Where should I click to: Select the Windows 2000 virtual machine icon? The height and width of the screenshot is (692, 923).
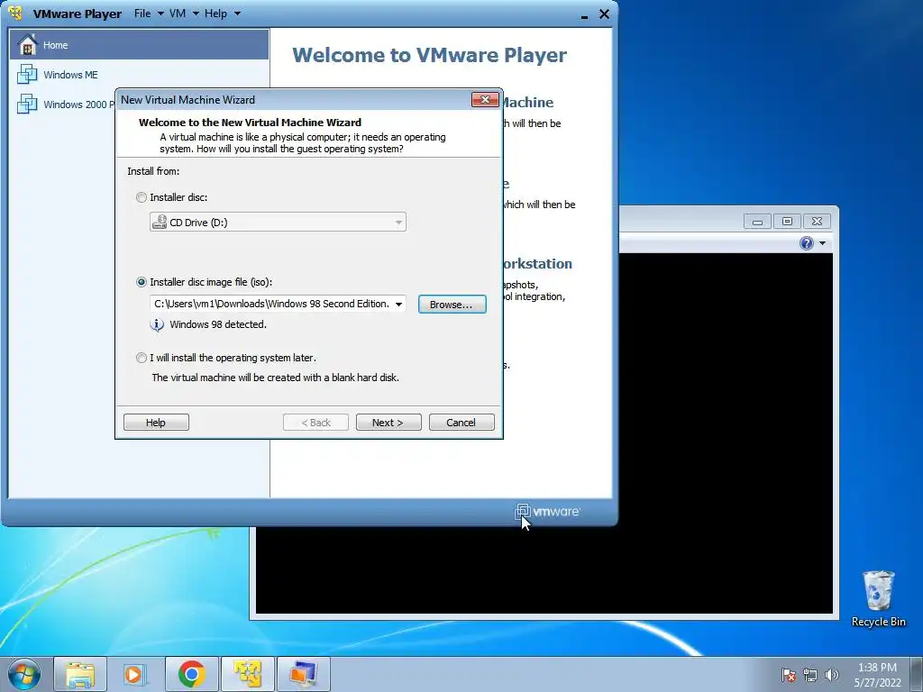[x=27, y=105]
